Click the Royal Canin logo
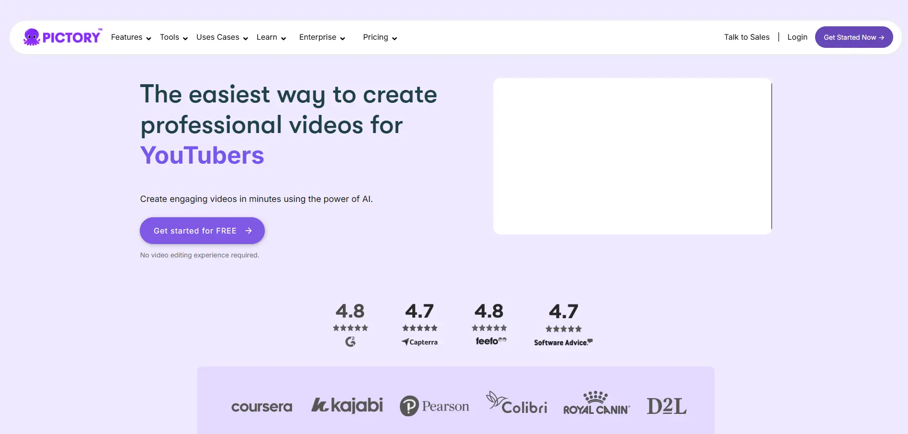 (x=597, y=402)
